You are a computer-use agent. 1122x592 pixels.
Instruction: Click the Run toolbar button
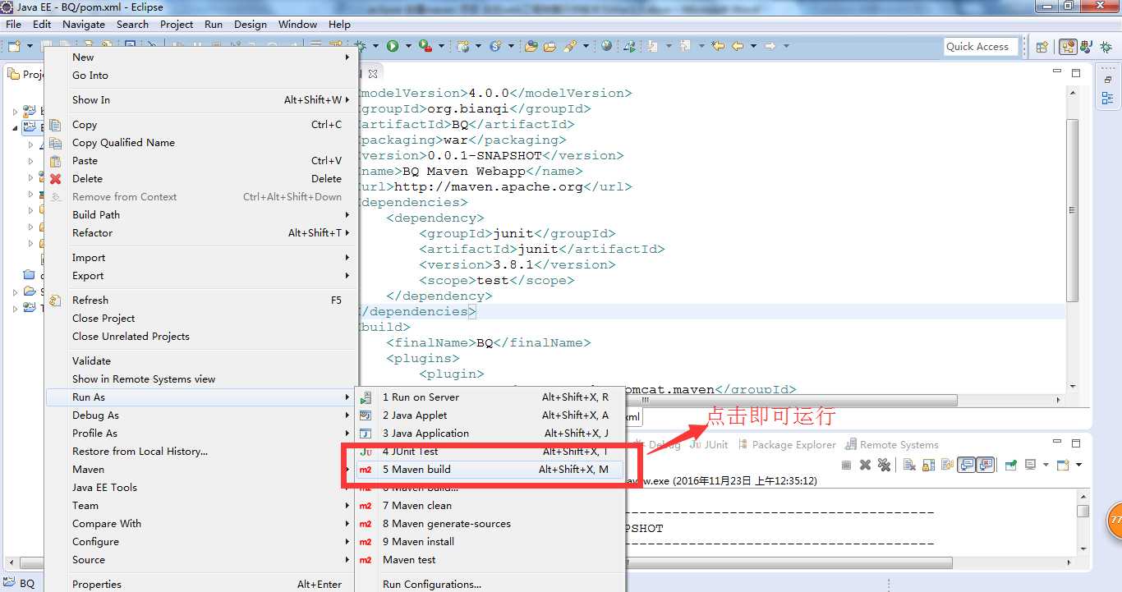[393, 46]
